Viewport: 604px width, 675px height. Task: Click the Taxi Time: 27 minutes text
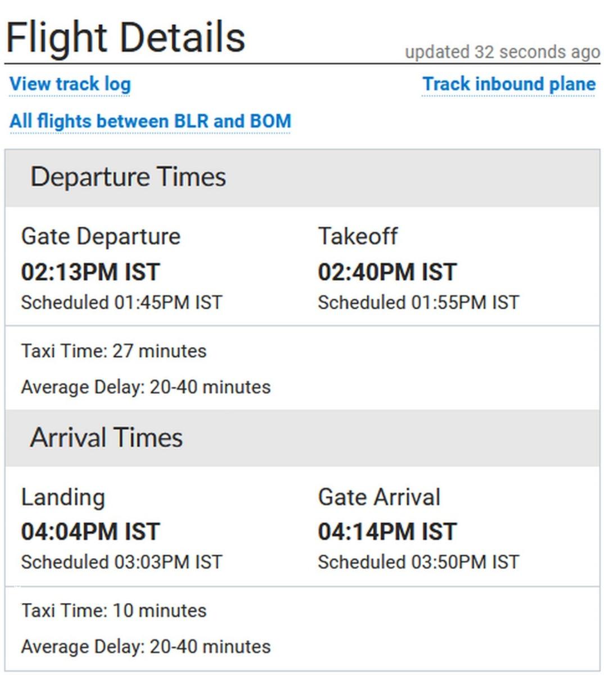point(114,351)
